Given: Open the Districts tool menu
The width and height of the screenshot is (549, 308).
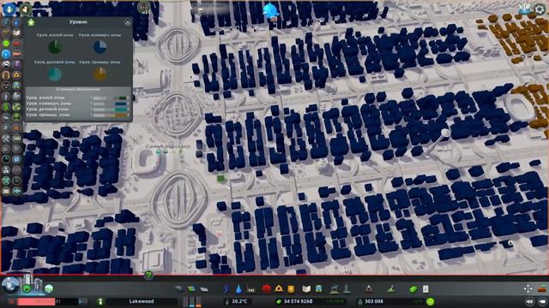Looking at the screenshot, I should (x=204, y=289).
